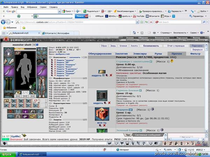Image resolution: width=210 pixels, height=157 pixels.
Task: Switch to the В Контакте | Фотографии browser tab
Action: click(x=58, y=33)
